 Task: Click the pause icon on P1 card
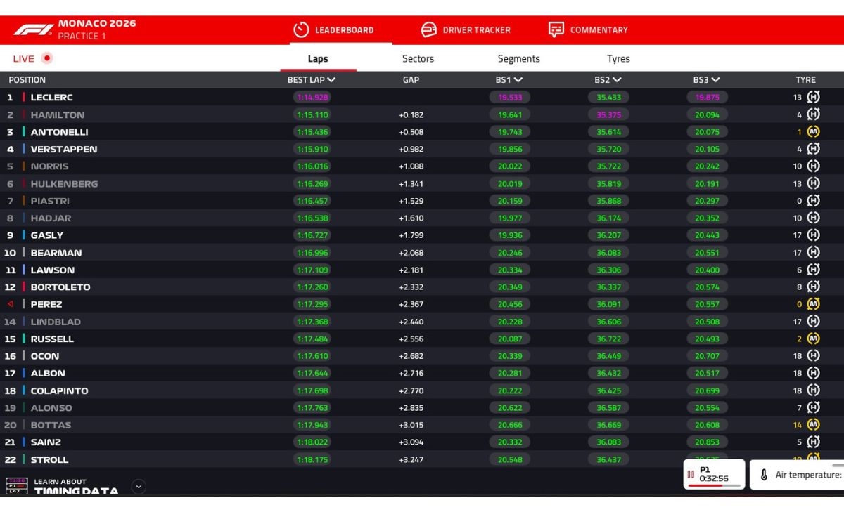[x=691, y=475]
